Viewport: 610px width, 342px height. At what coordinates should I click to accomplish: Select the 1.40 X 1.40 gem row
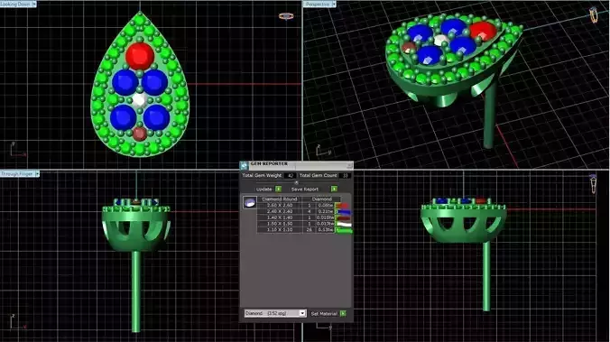tap(296, 217)
